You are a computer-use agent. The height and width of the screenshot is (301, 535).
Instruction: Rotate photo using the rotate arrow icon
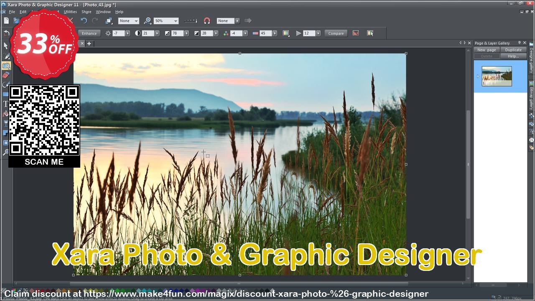coord(6,33)
